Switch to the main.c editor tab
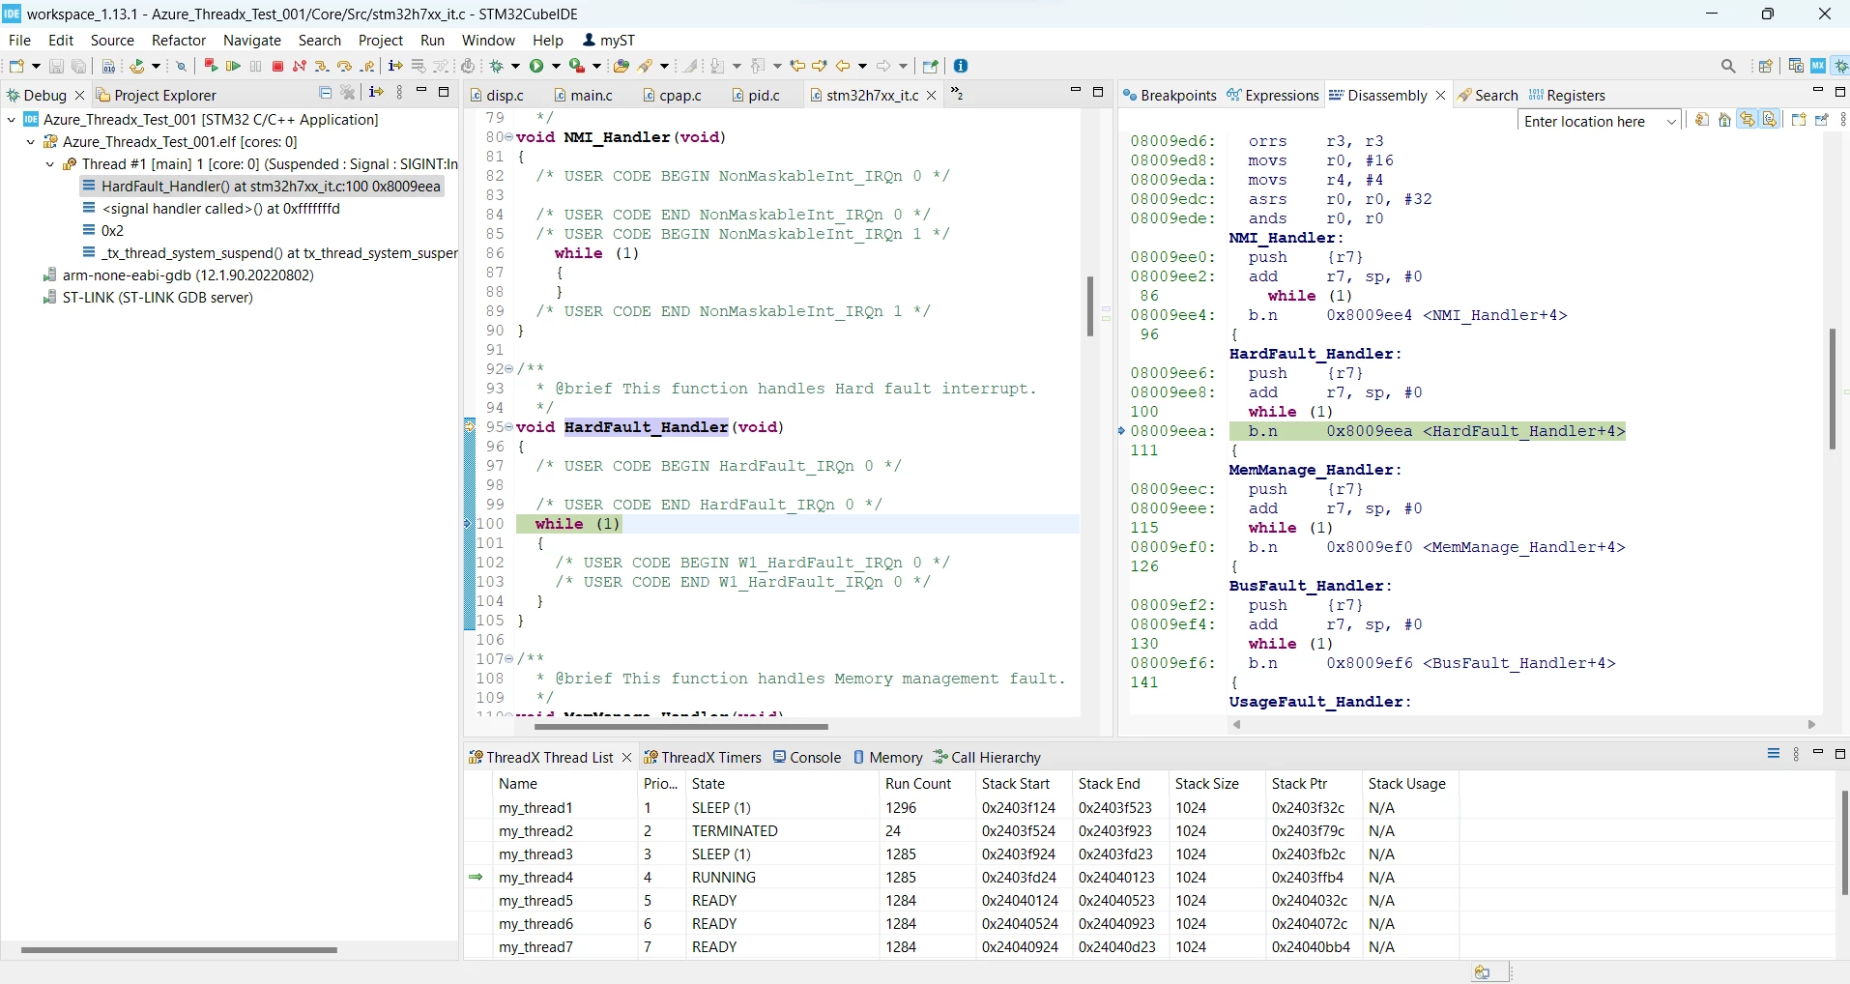This screenshot has width=1850, height=984. (x=584, y=95)
